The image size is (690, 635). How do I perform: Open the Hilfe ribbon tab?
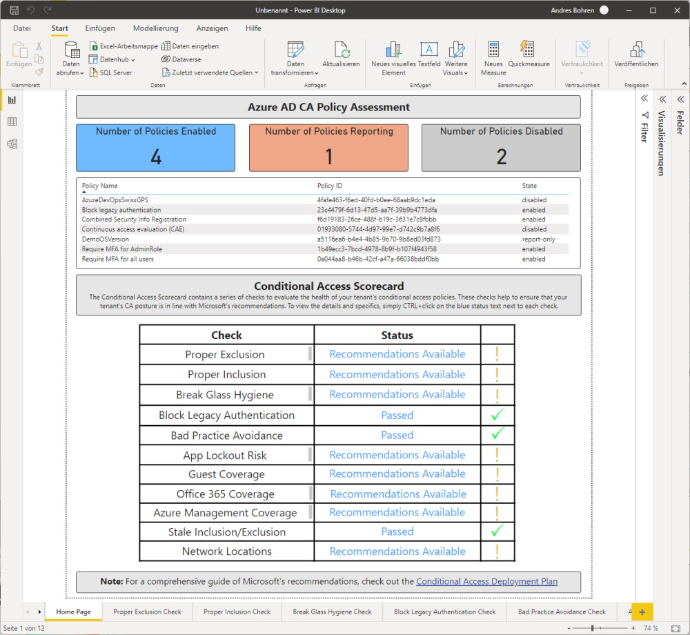(x=253, y=28)
